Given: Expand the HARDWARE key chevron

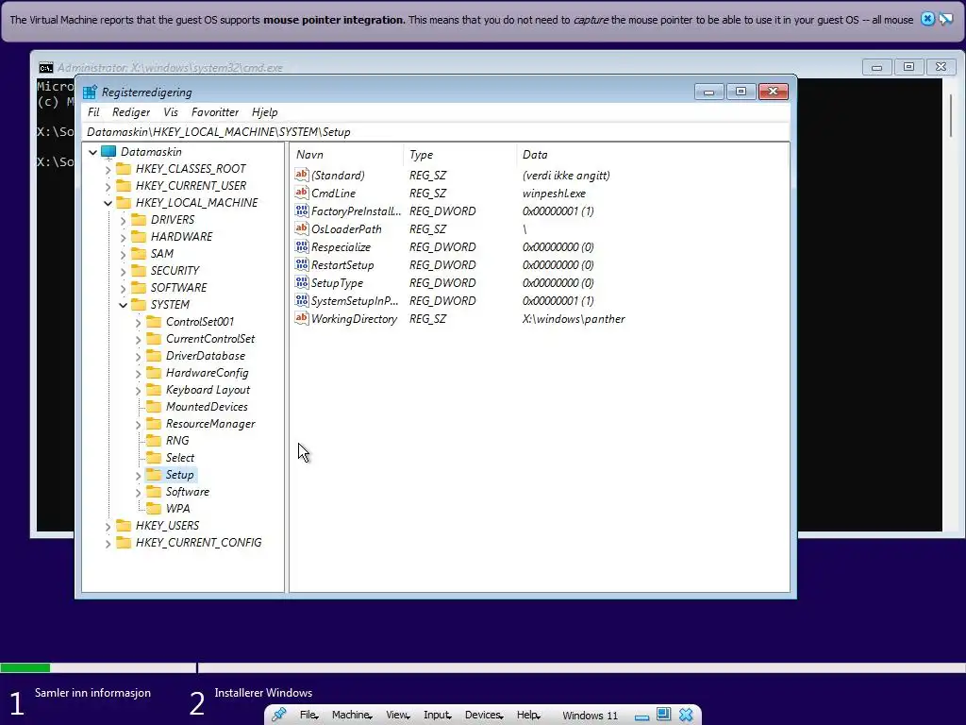Looking at the screenshot, I should 124,237.
